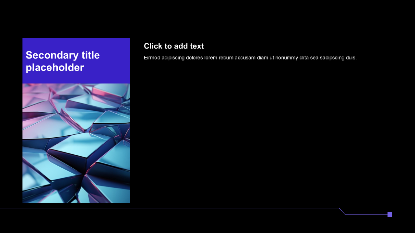Place cursor on the word "Eirmod"
The width and height of the screenshot is (415, 233).
(152, 58)
